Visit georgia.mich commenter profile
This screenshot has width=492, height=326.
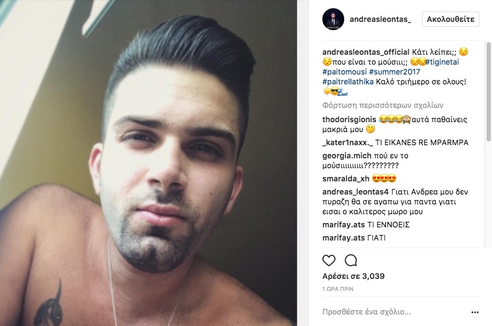point(347,156)
